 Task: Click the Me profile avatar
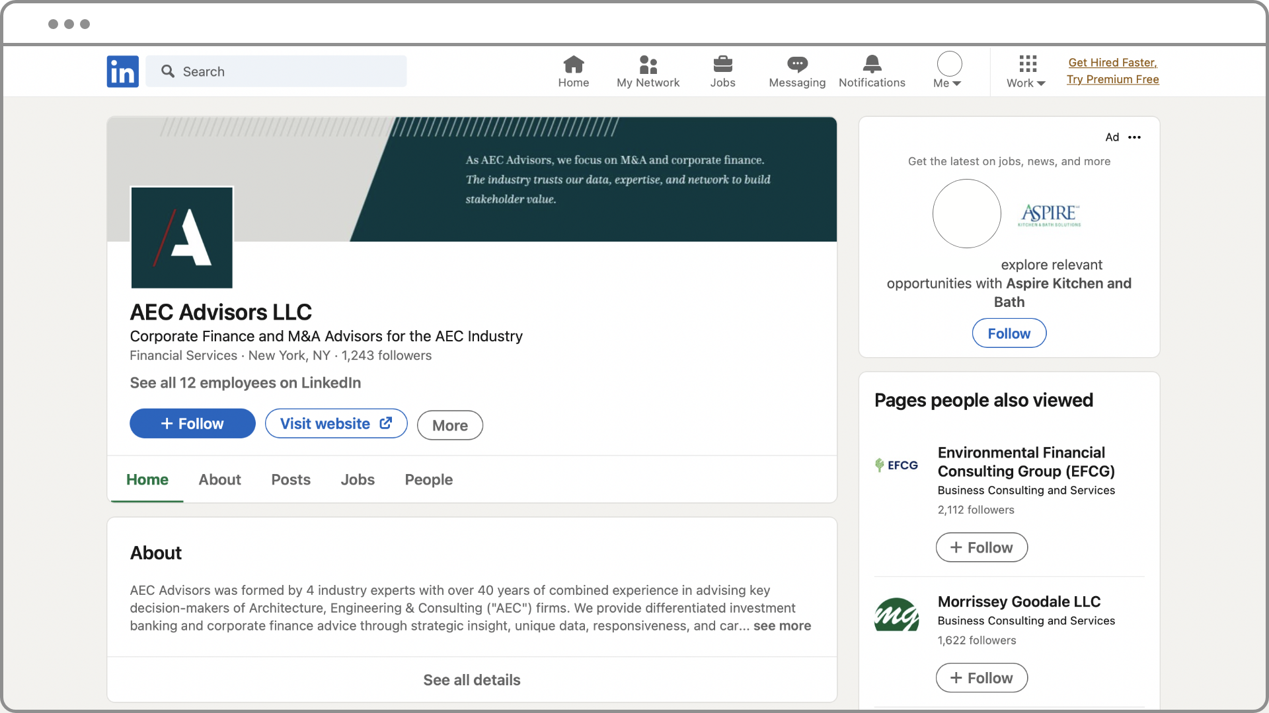point(949,64)
